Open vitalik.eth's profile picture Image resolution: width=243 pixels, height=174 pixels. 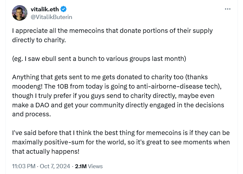pyautogui.click(x=20, y=13)
